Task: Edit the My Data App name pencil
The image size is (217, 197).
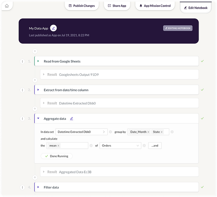Action: click(53, 28)
